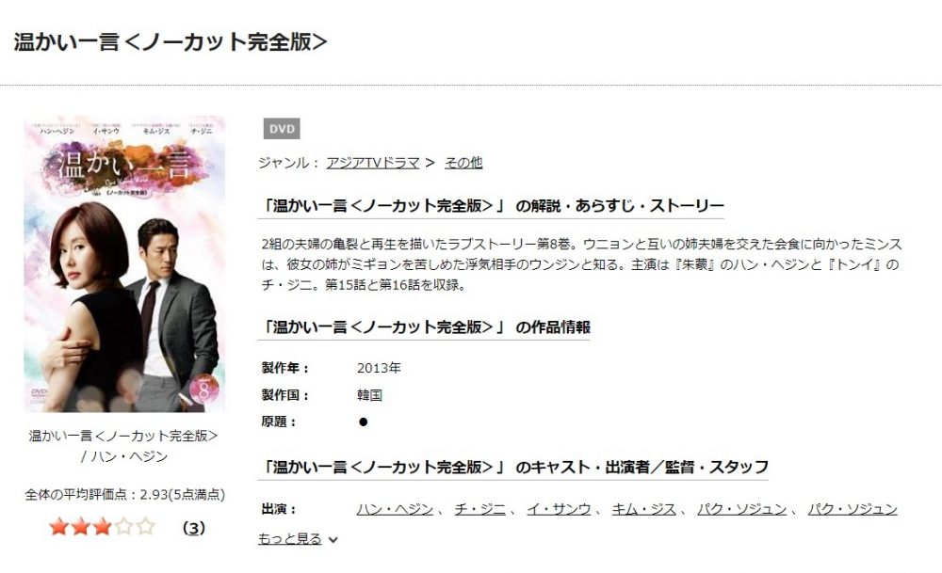This screenshot has height=573, width=942.
Task: Click the fourth empty rating star
Action: [x=123, y=527]
